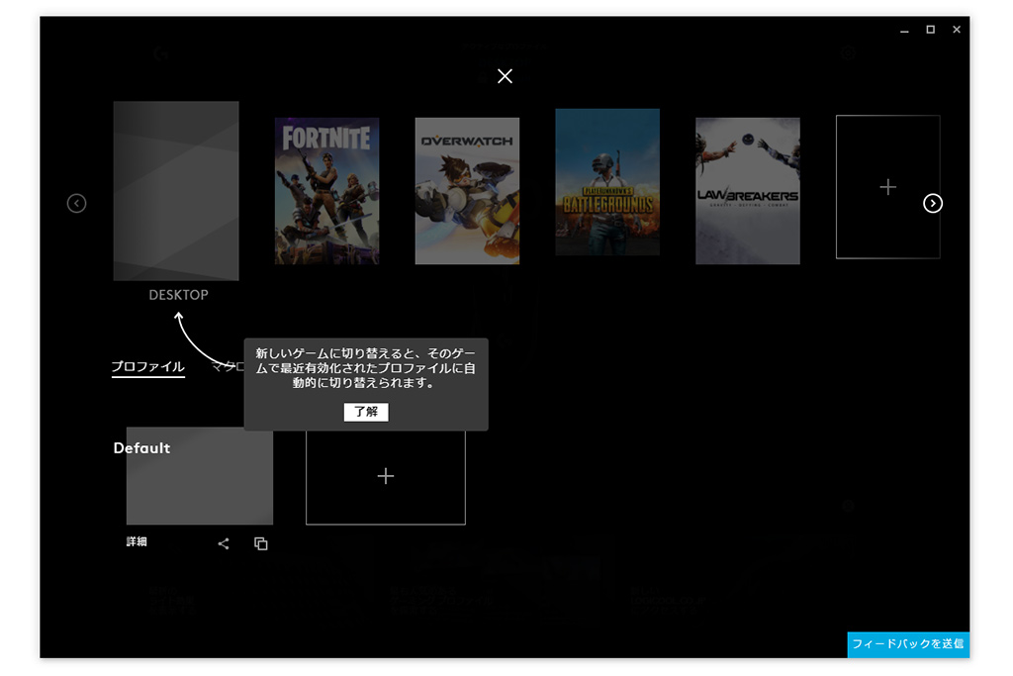Minimize the G HUB window
This screenshot has width=1013, height=676.
pyautogui.click(x=904, y=30)
